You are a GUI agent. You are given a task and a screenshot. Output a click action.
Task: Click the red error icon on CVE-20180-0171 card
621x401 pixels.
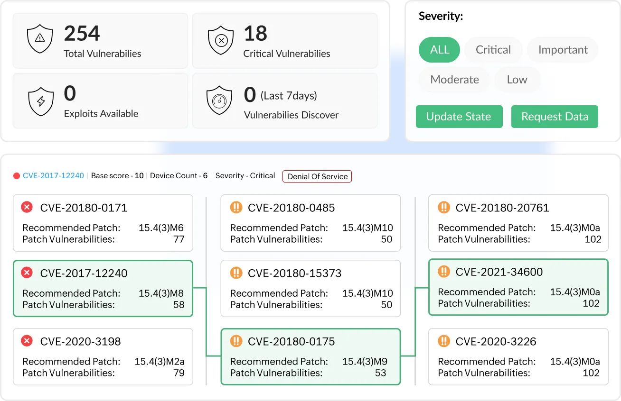tap(27, 207)
